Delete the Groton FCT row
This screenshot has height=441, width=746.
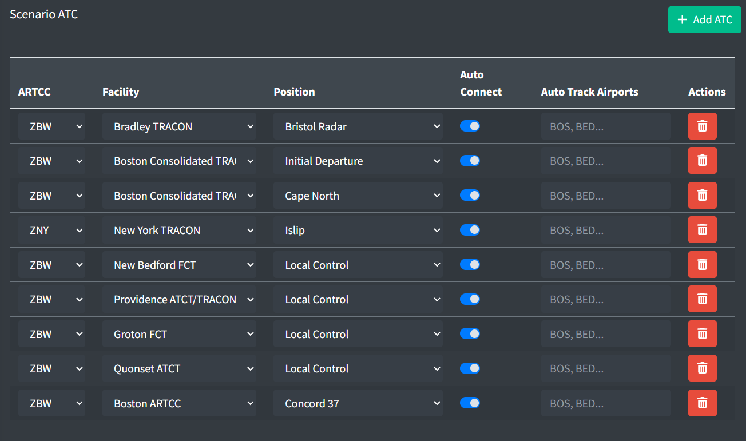[x=702, y=334]
